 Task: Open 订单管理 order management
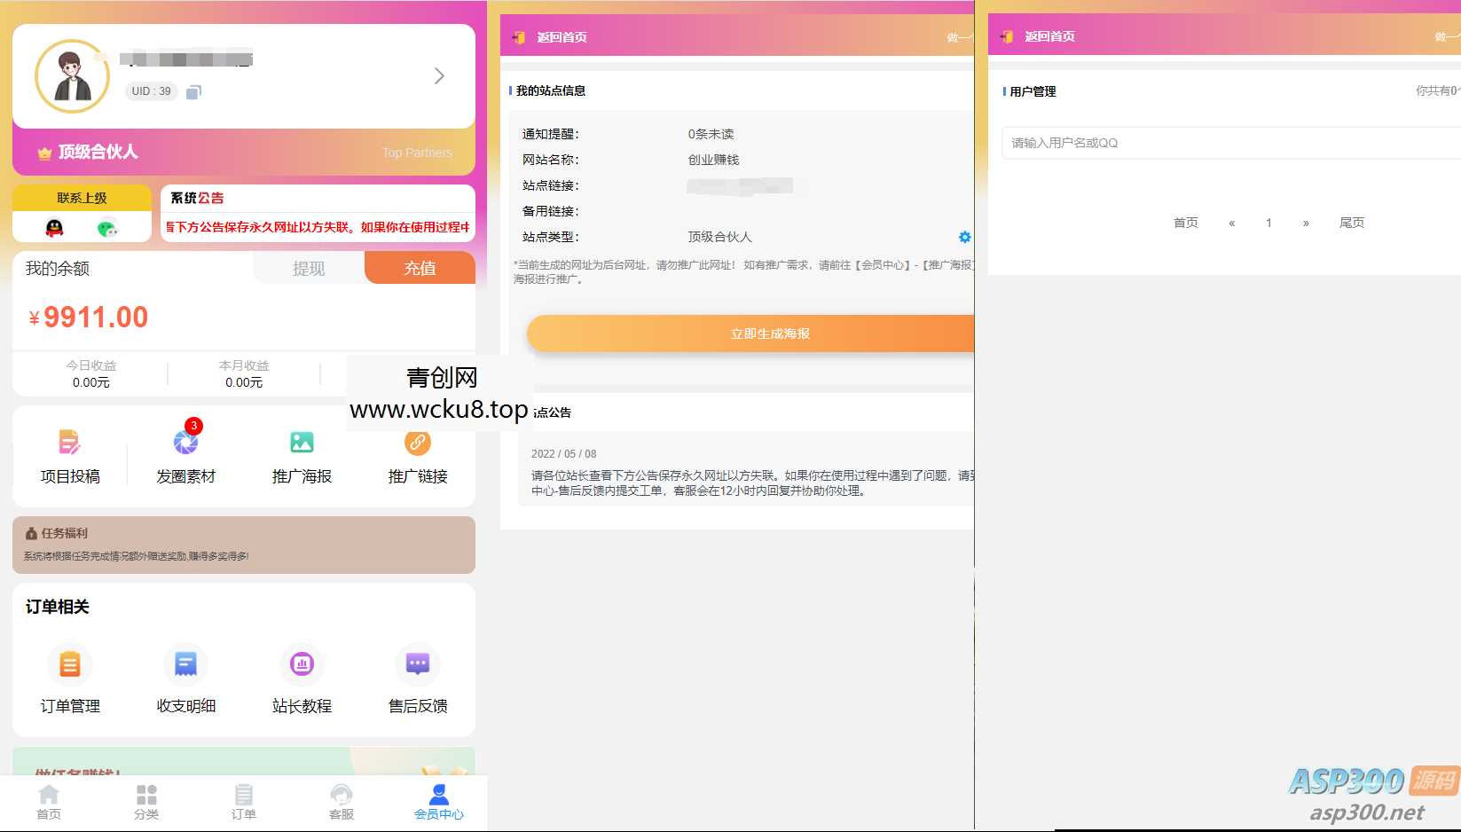[70, 664]
